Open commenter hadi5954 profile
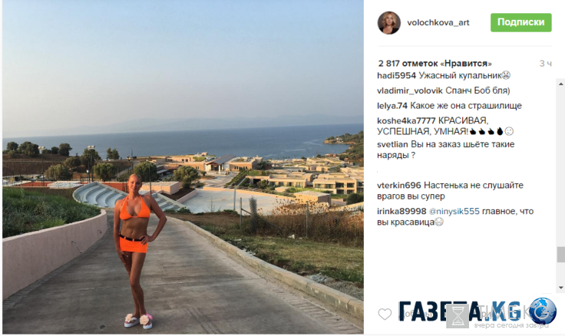 pos(396,76)
